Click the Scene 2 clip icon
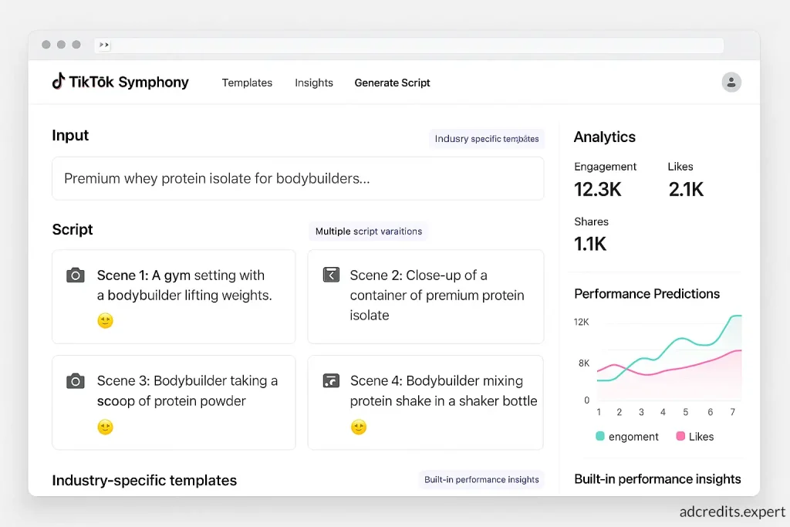 click(x=331, y=275)
